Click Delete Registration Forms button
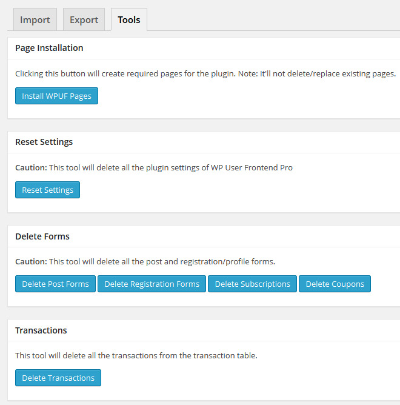This screenshot has height=405, width=400. click(152, 284)
